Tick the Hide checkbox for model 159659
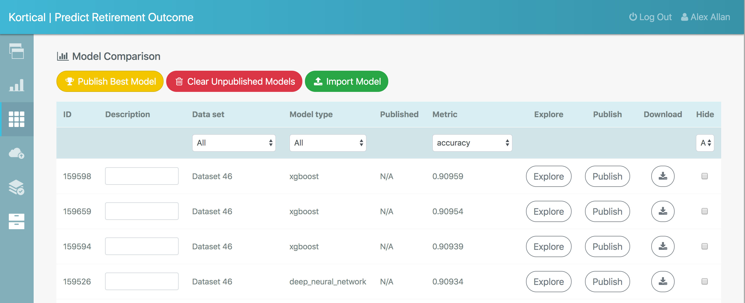The image size is (745, 303). [705, 211]
